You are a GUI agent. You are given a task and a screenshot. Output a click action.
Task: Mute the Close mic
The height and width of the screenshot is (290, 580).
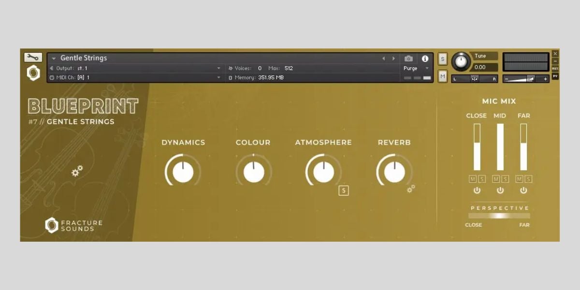(473, 179)
